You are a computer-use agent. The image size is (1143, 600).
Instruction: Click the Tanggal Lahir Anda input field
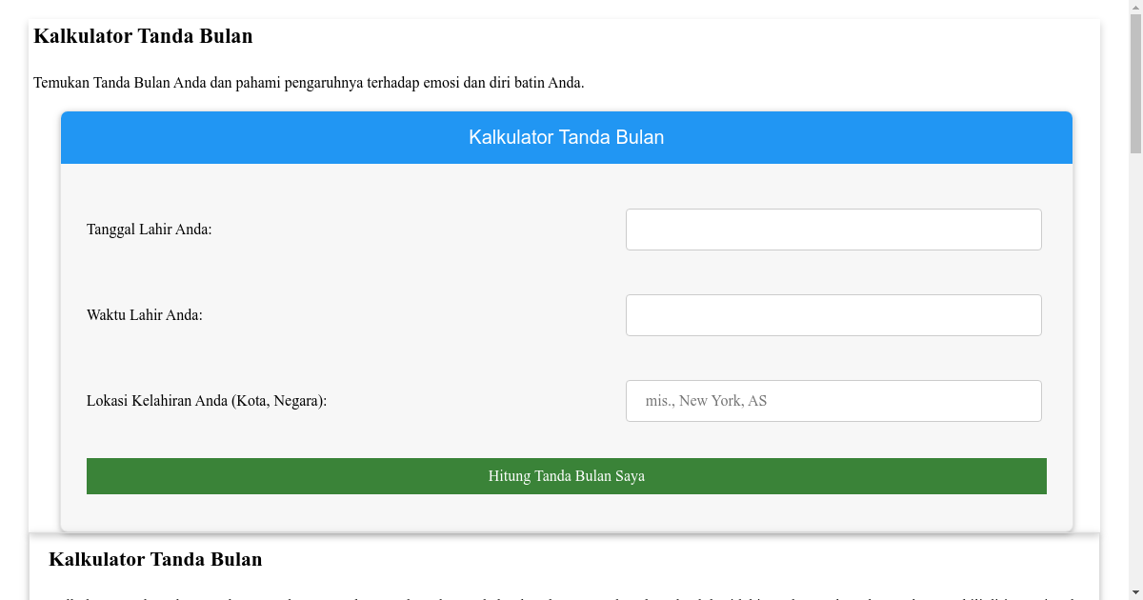tap(833, 229)
